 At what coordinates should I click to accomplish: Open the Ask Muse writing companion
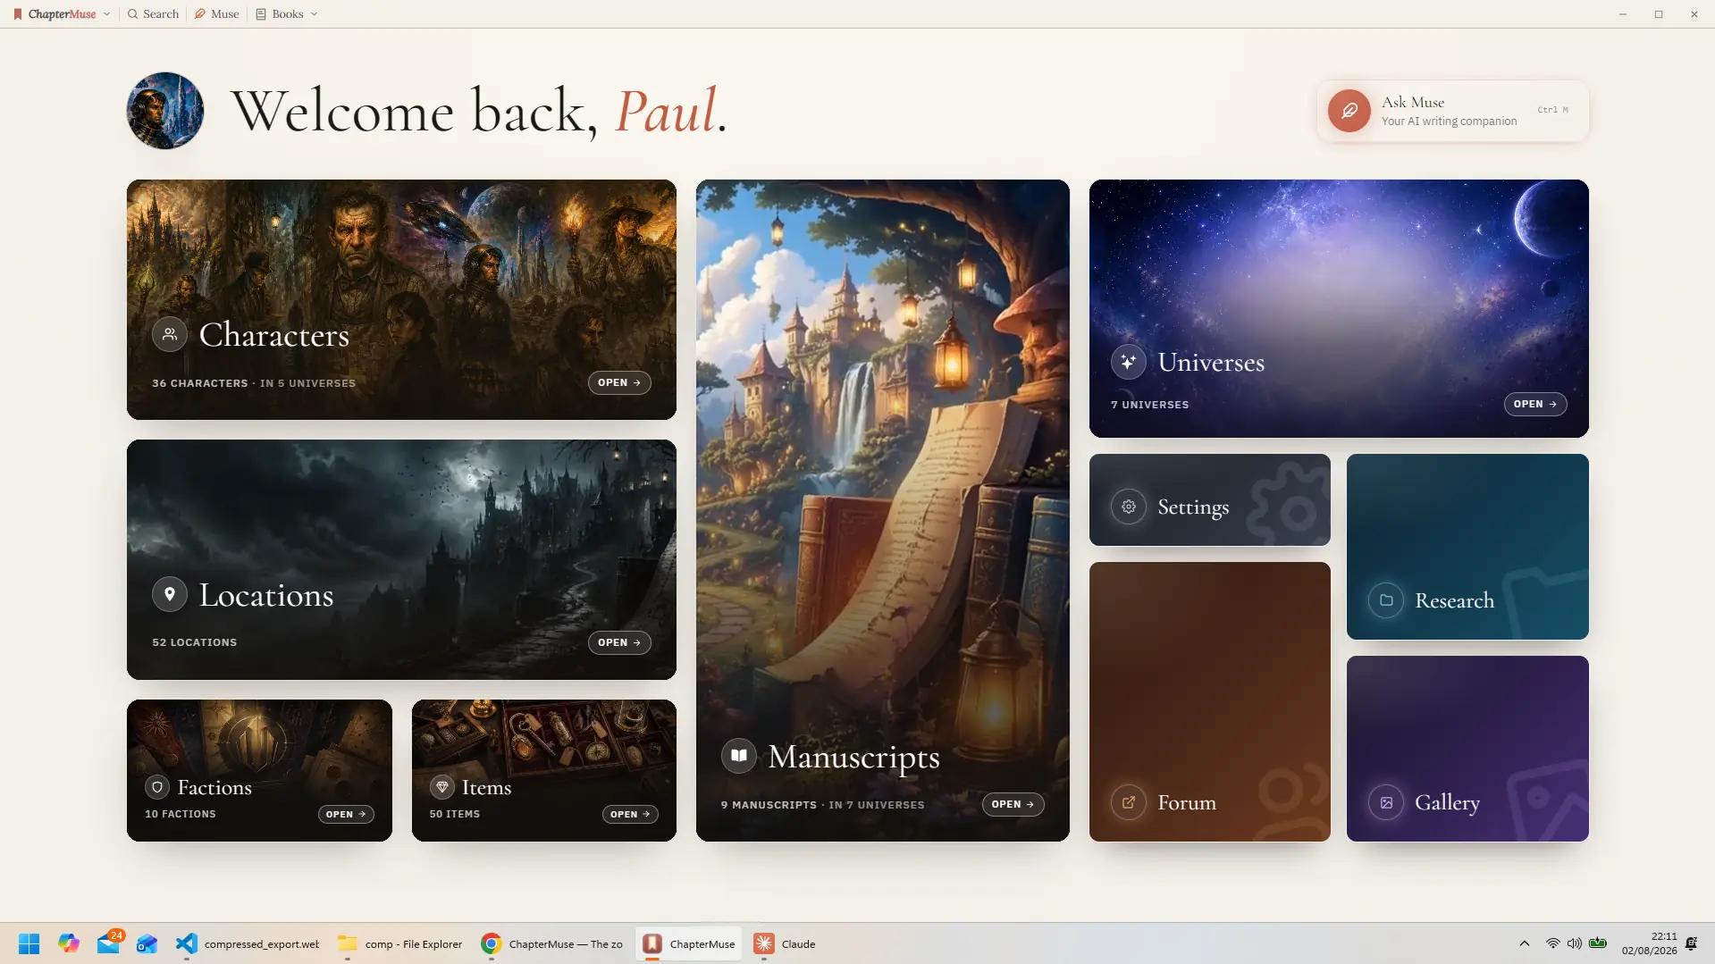pyautogui.click(x=1453, y=111)
